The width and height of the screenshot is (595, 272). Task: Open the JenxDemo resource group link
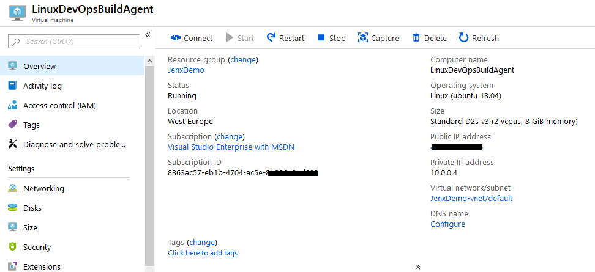[186, 70]
